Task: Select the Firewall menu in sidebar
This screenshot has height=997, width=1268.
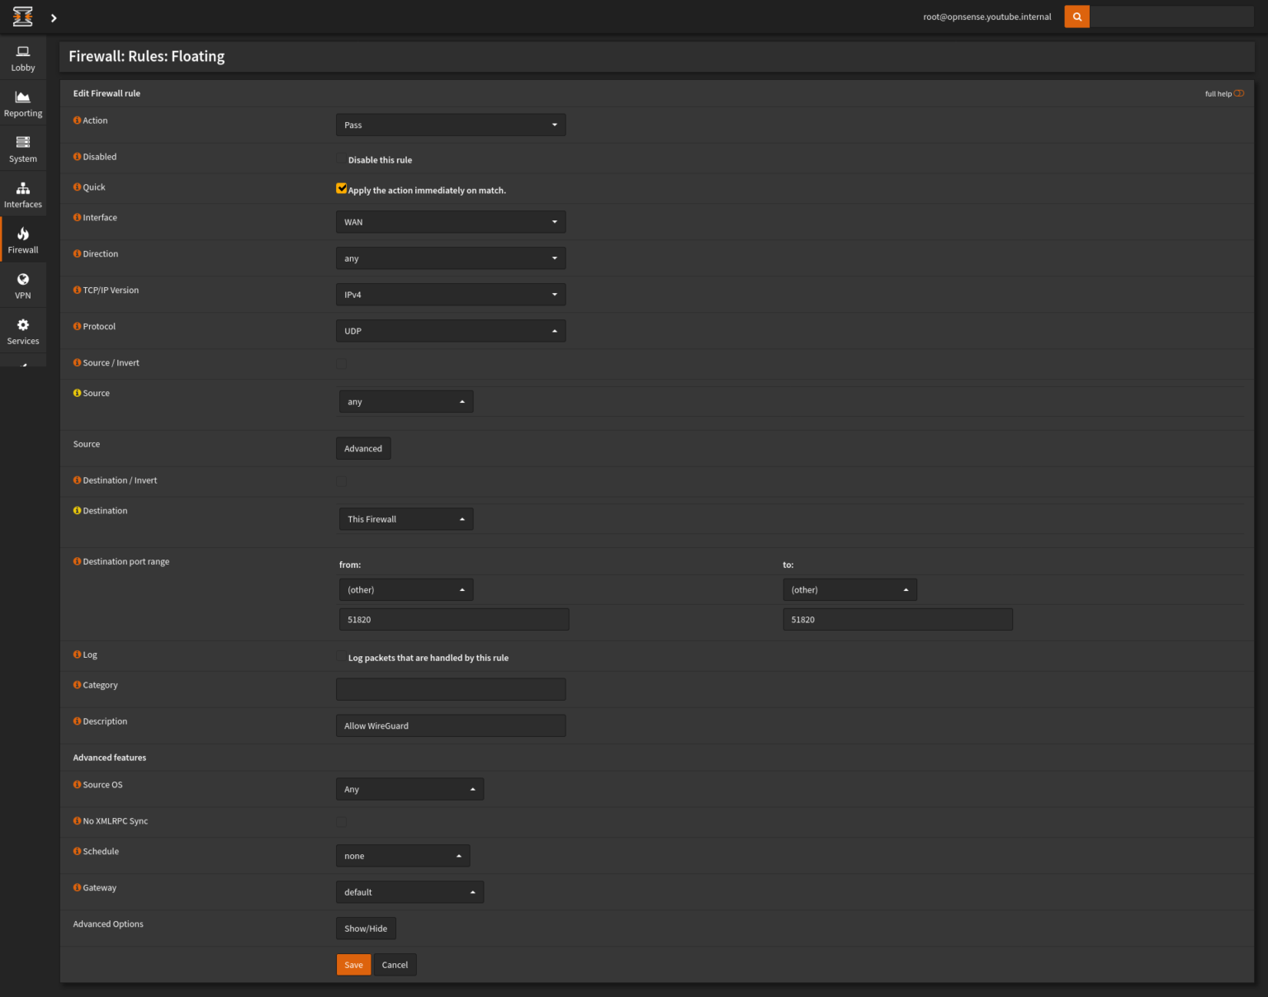Action: click(23, 240)
